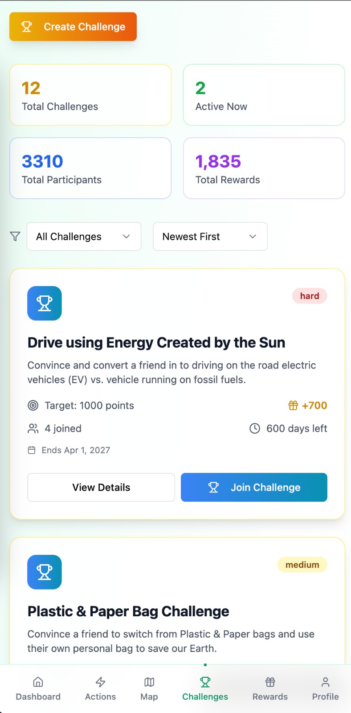351x713 pixels.
Task: Click the trophy icon on the Plastic & Paper Bag card
Action: coord(45,572)
